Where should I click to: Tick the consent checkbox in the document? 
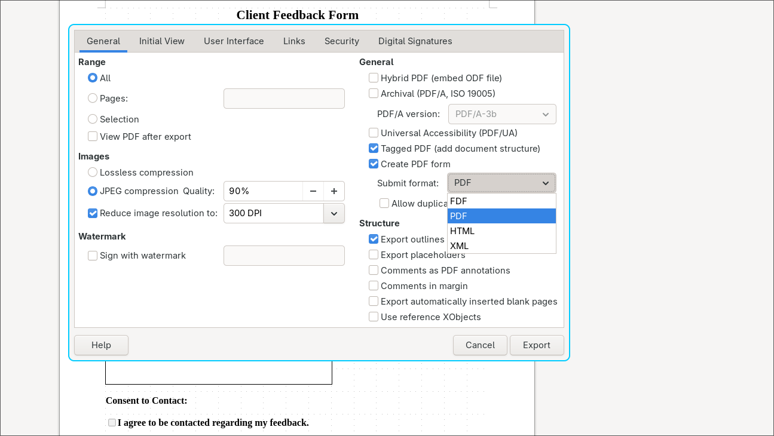[112, 422]
